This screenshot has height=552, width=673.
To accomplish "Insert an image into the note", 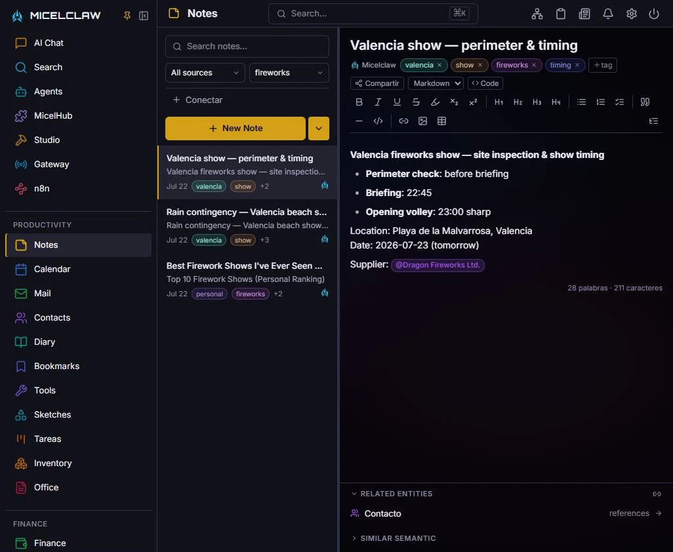I will 423,121.
